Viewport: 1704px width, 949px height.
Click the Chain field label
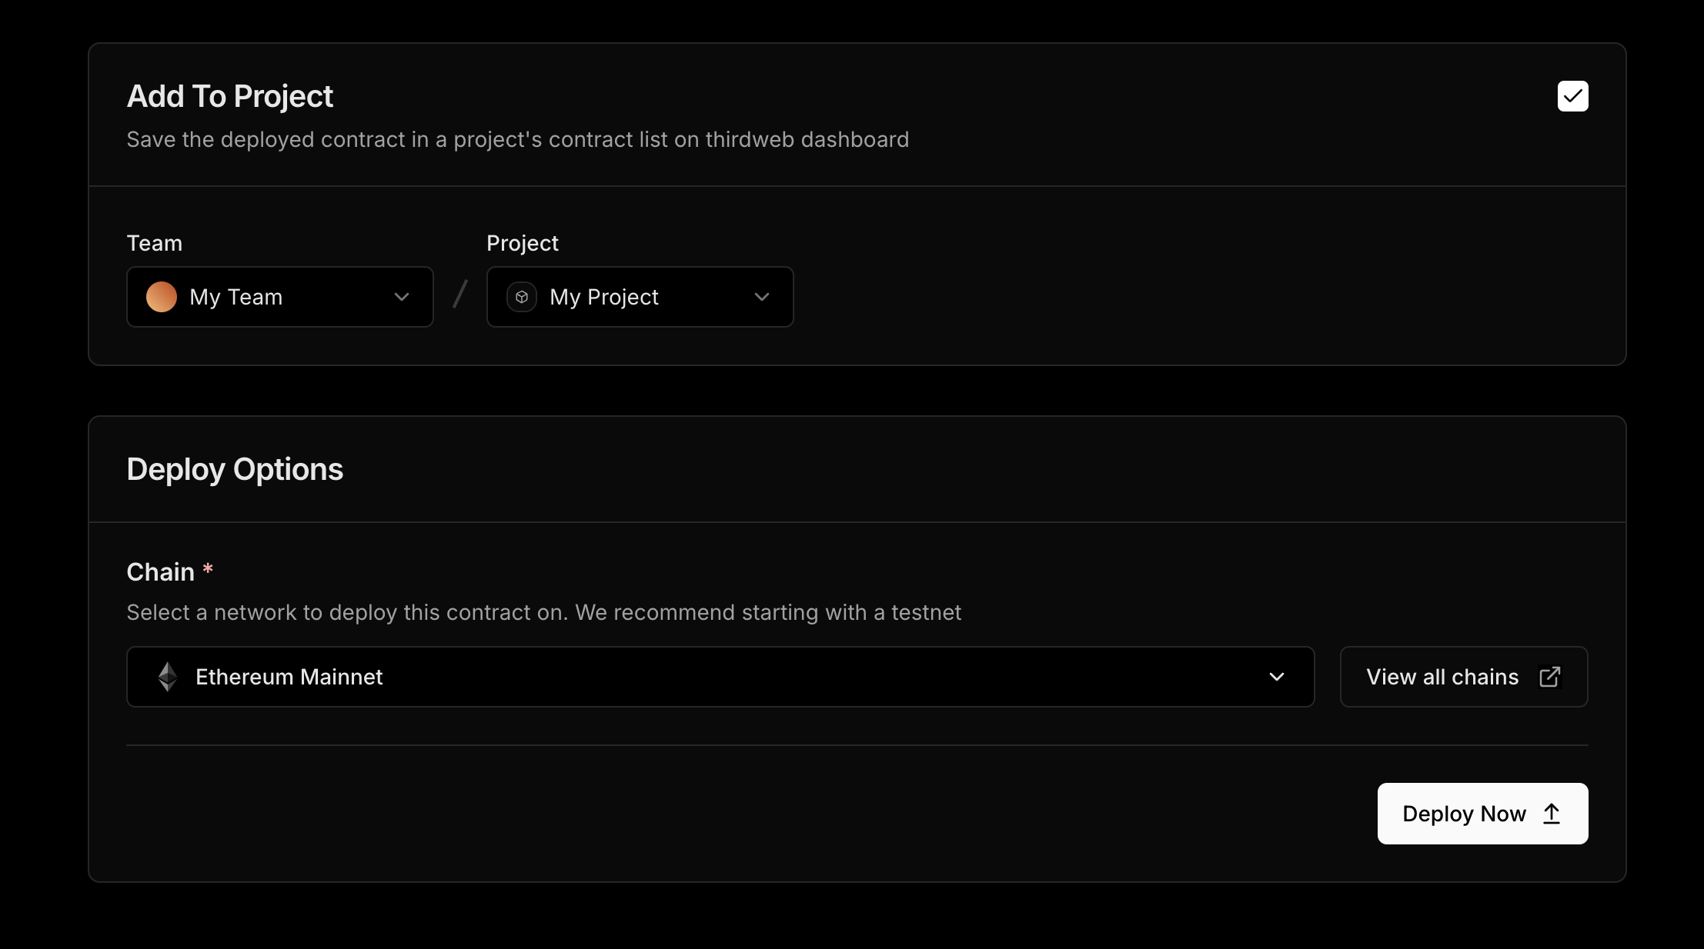pos(160,572)
